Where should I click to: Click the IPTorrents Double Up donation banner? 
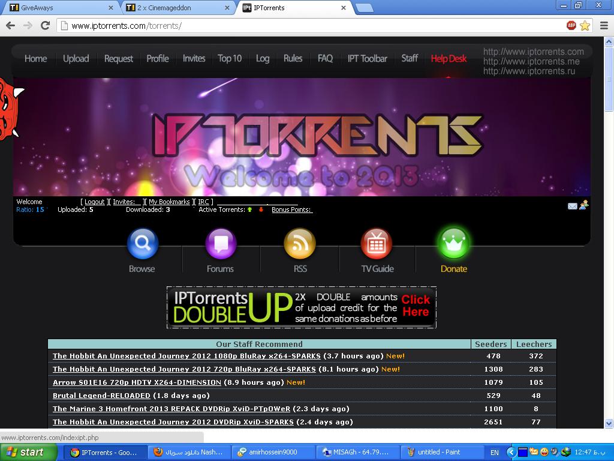click(301, 308)
